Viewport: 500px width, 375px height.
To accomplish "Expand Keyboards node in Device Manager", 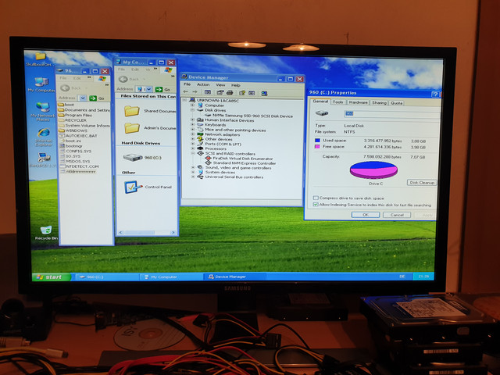I will click(192, 125).
